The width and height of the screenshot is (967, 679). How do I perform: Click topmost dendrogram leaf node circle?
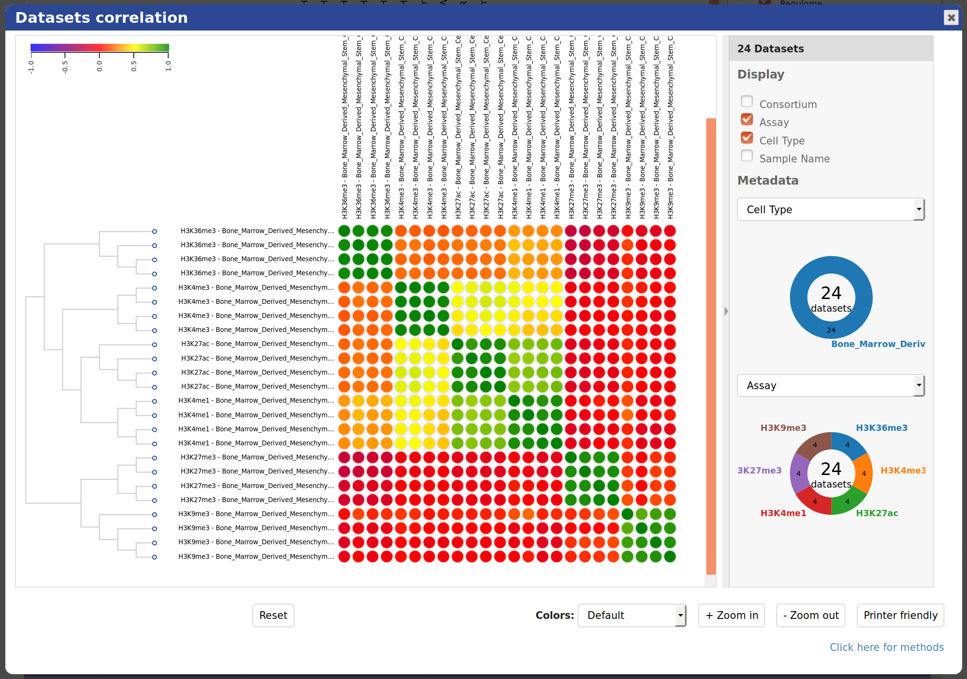tap(154, 231)
